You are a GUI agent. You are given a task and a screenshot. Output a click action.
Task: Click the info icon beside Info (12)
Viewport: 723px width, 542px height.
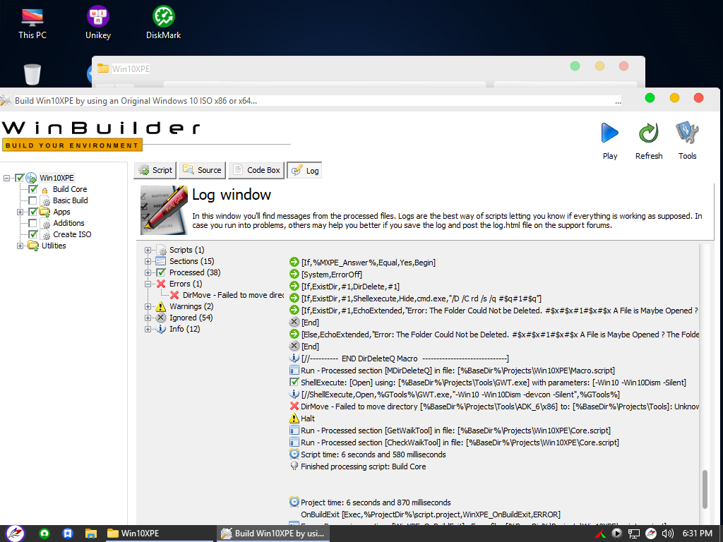[161, 329]
